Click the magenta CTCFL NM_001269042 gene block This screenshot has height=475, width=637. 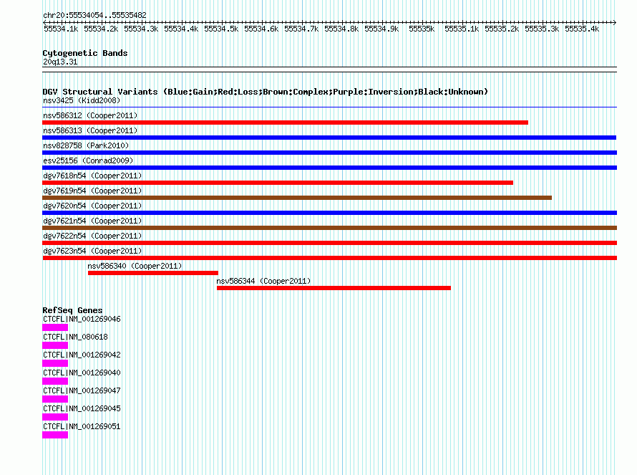pyautogui.click(x=55, y=363)
